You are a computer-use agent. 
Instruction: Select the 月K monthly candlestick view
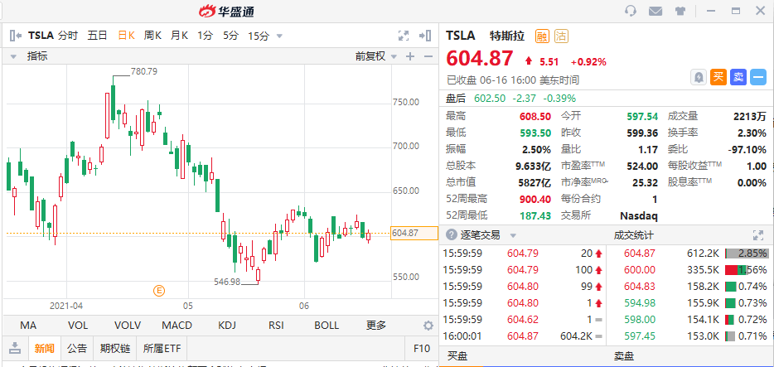pos(179,36)
